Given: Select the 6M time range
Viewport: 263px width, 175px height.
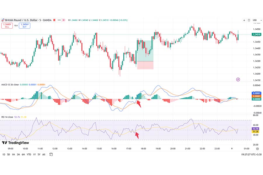Looking at the screenshot, I should point(23,155).
